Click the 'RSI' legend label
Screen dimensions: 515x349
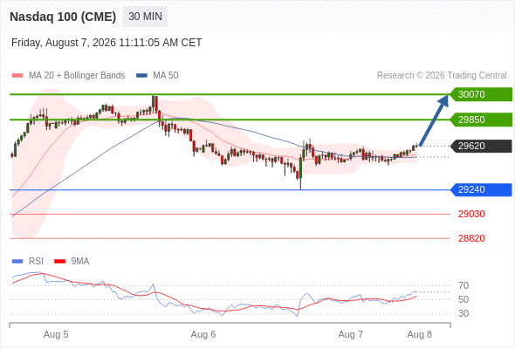coord(36,262)
